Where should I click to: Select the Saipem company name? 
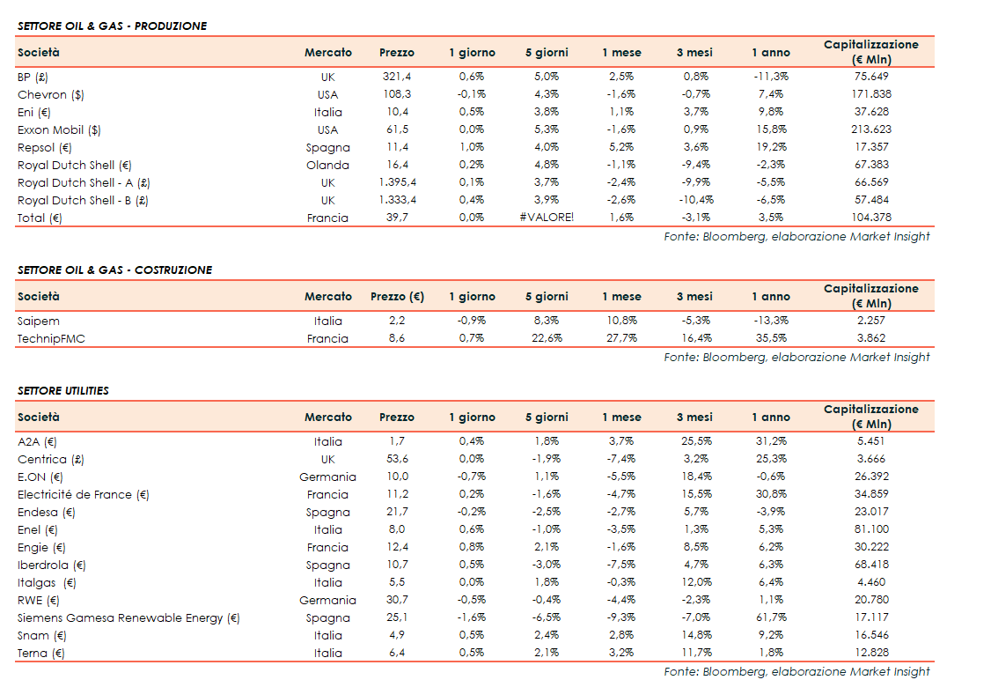click(x=39, y=321)
